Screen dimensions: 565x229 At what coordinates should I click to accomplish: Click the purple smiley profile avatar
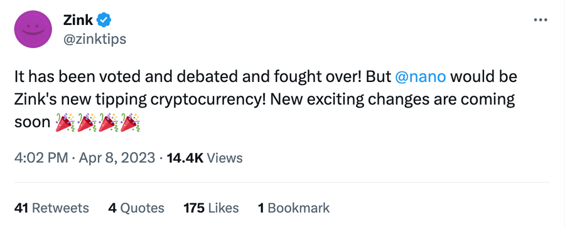pyautogui.click(x=33, y=29)
